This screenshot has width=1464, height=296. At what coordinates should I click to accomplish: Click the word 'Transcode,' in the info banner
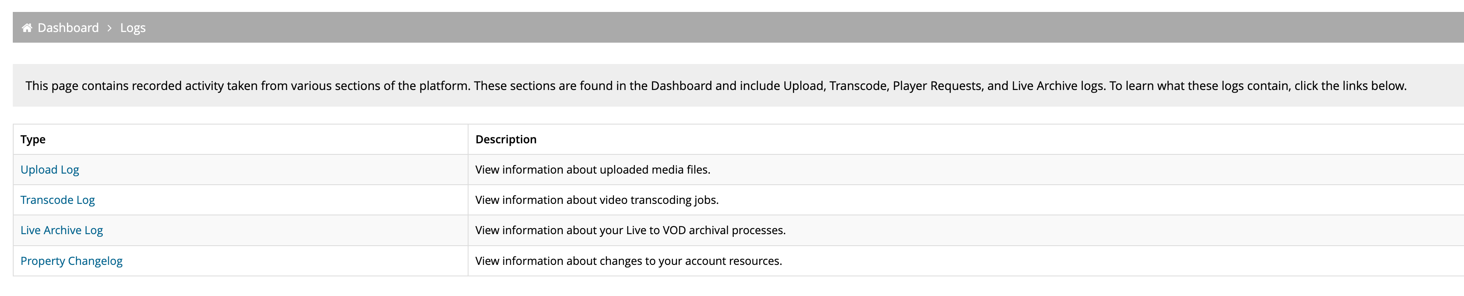pyautogui.click(x=859, y=86)
